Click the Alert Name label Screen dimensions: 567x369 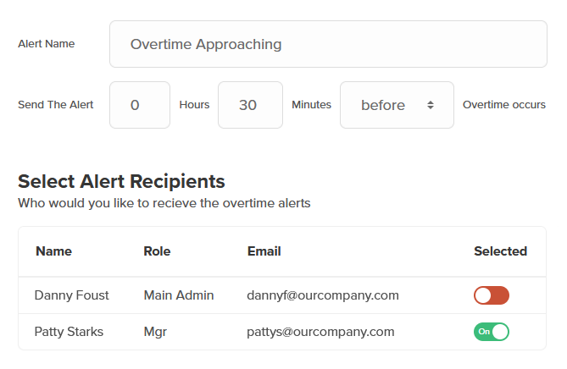tap(47, 44)
